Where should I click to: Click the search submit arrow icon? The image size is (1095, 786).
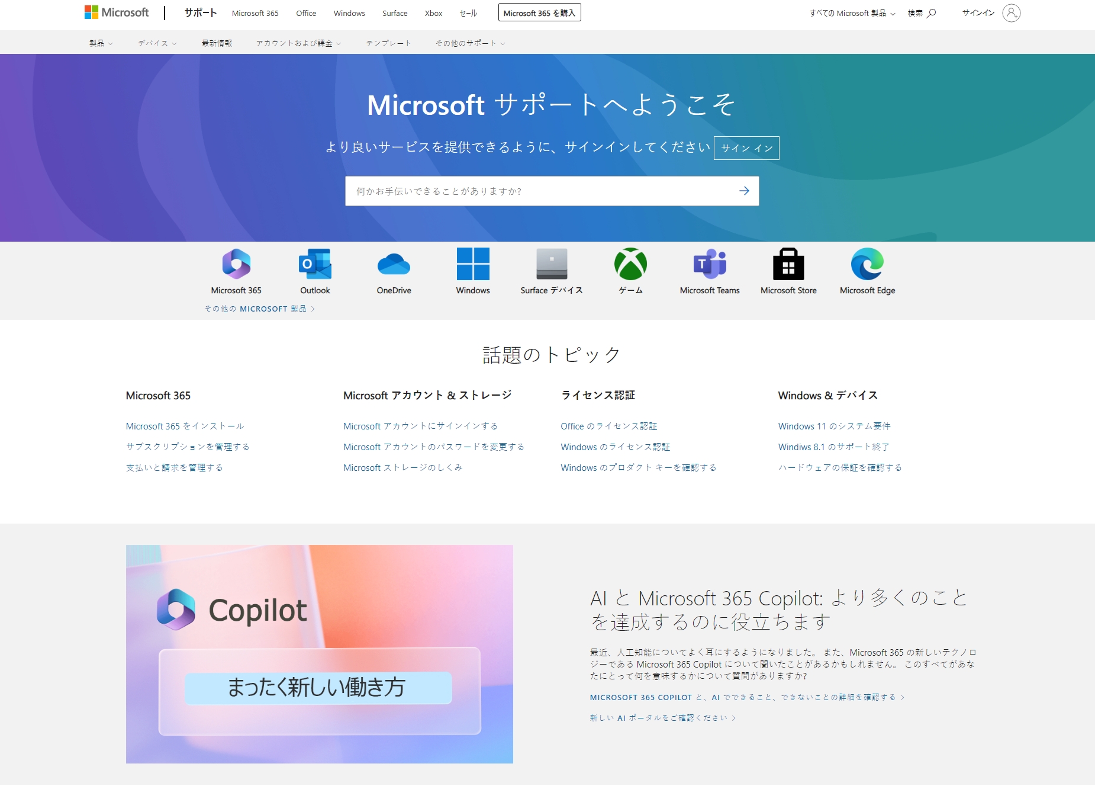point(744,191)
